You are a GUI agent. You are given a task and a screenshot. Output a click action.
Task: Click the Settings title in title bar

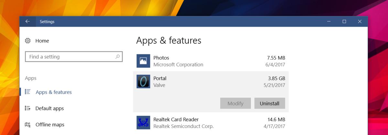point(47,22)
